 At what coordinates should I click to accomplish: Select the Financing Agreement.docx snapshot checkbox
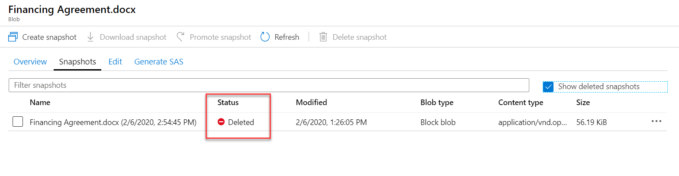tap(18, 122)
